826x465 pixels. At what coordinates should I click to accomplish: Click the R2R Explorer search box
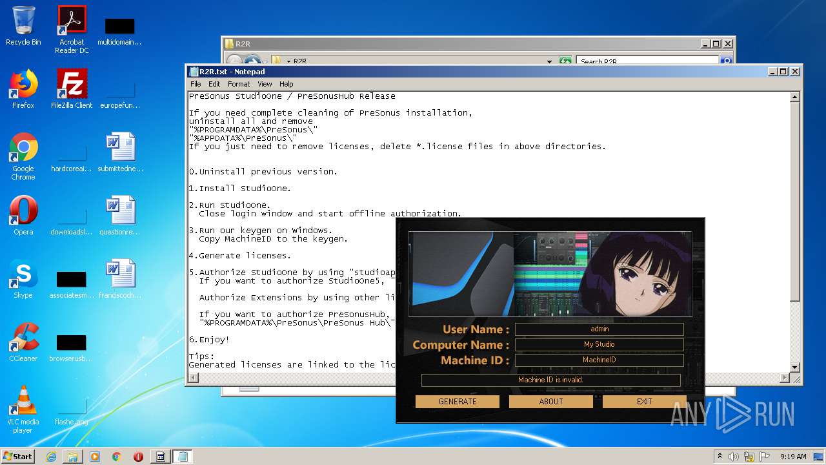click(647, 61)
